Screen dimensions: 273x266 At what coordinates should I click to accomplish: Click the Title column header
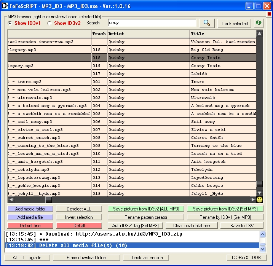pyautogui.click(x=223, y=34)
